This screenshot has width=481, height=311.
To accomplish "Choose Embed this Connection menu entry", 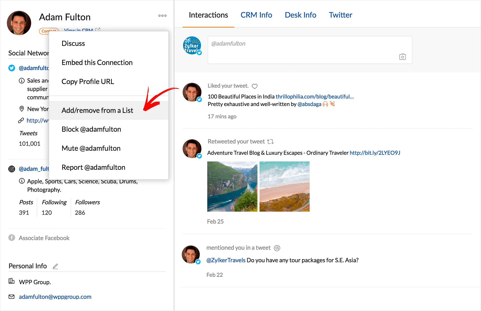I will (x=97, y=62).
